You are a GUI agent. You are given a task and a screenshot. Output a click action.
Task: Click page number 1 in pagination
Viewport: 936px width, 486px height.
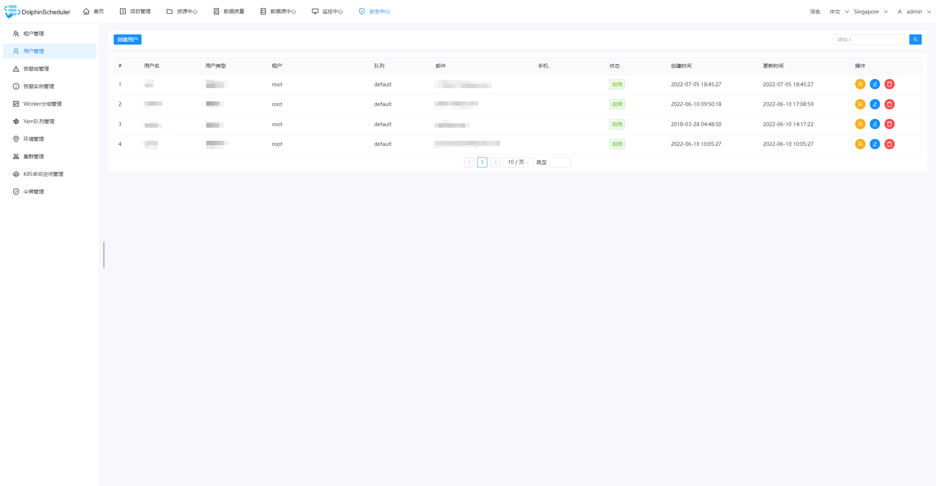tap(482, 162)
